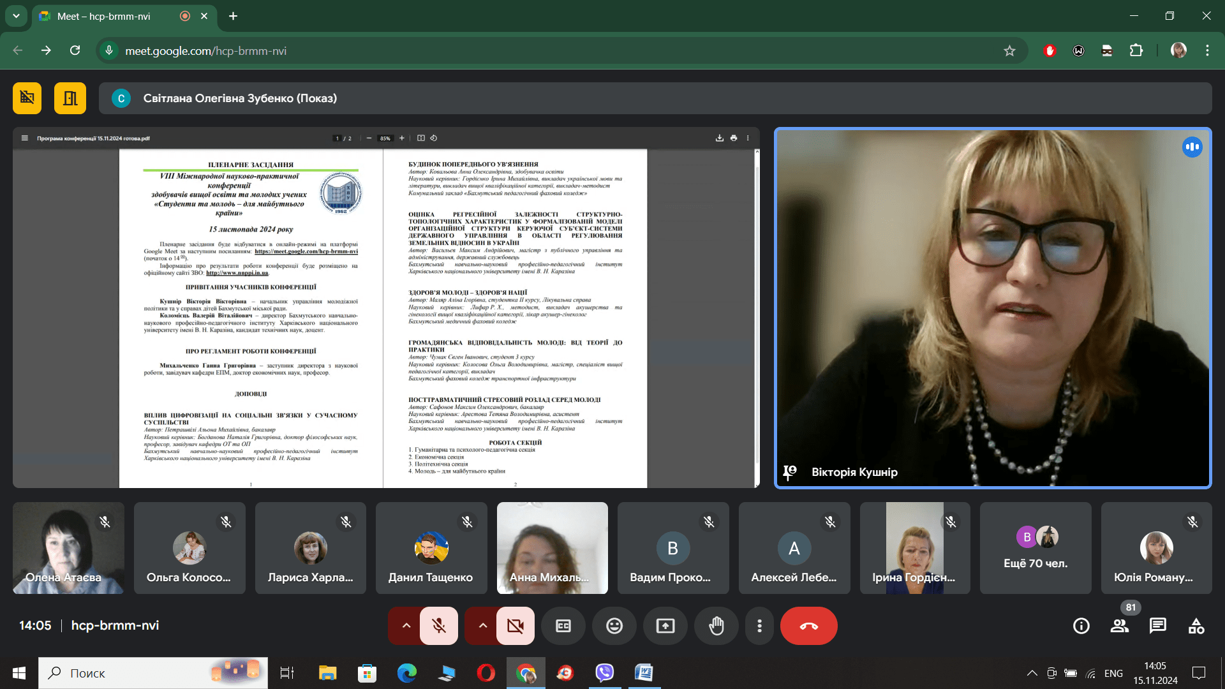Open the activities shapes icon
Image resolution: width=1225 pixels, height=689 pixels.
[1196, 626]
